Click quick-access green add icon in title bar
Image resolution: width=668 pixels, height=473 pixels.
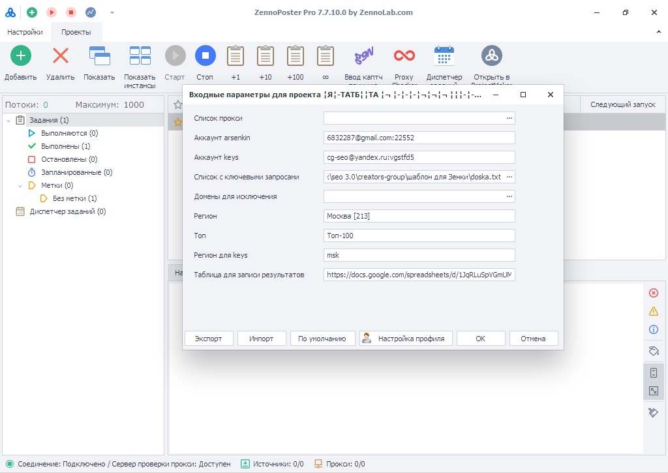coord(32,12)
